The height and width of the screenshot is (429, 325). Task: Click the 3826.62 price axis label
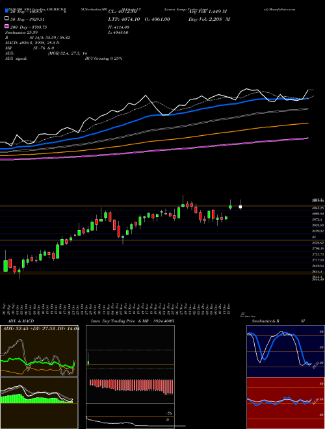pyautogui.click(x=318, y=242)
